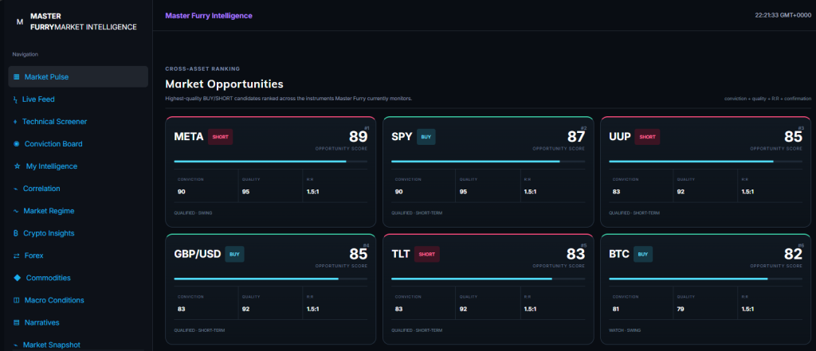Click the conviction + quality + R:R + confirmation note
816x351 pixels.
click(767, 98)
